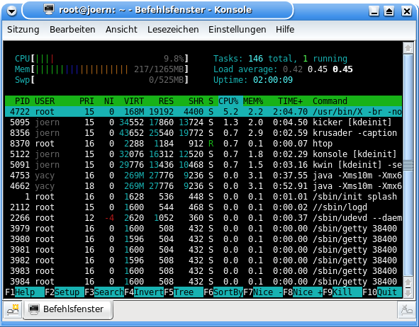Click the vertical scrollbar handle
The image size is (419, 327).
408,166
